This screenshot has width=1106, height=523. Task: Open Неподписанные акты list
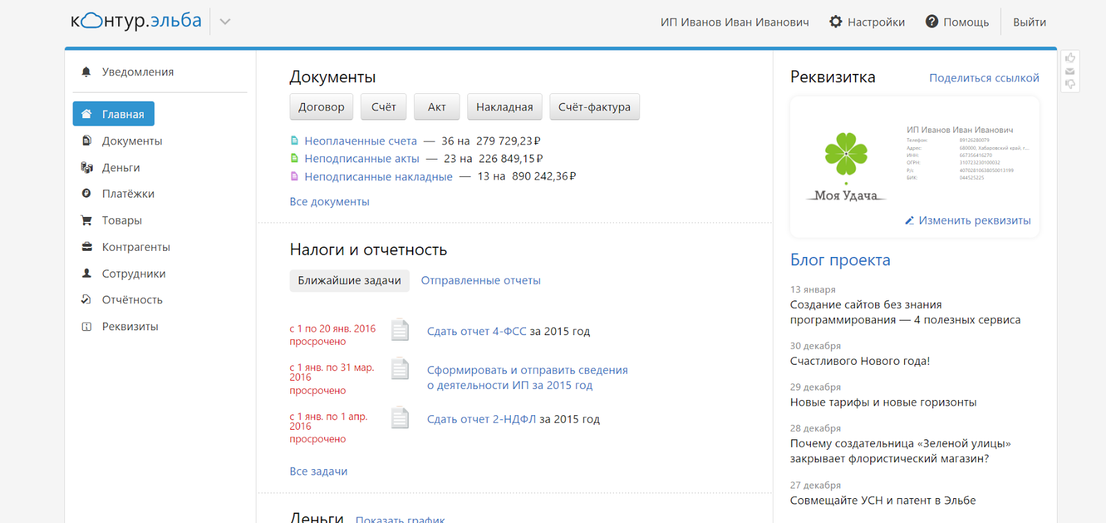[x=362, y=159]
